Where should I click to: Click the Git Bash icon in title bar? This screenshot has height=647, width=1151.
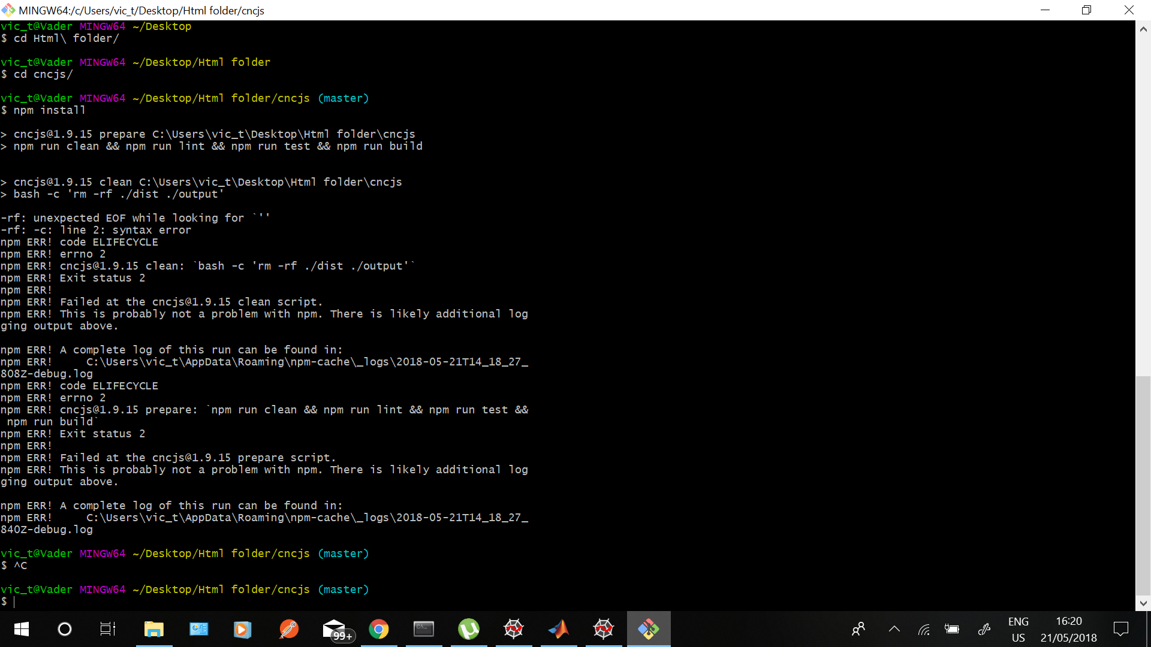click(8, 10)
